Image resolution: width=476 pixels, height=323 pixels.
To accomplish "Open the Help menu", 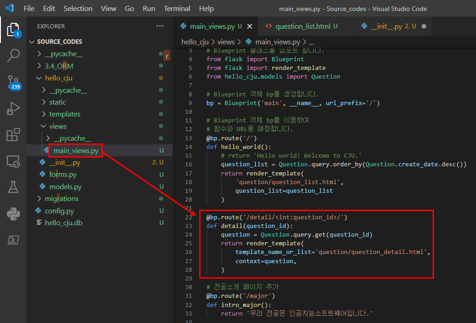I will [206, 9].
